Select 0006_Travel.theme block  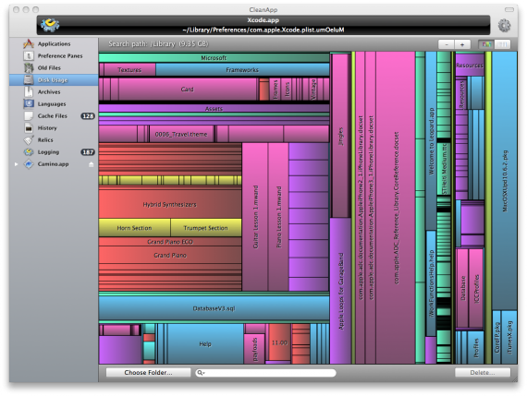[181, 134]
